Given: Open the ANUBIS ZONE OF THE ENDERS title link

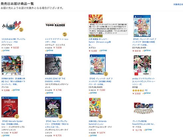Looking at the screenshot, I should point(55,80).
